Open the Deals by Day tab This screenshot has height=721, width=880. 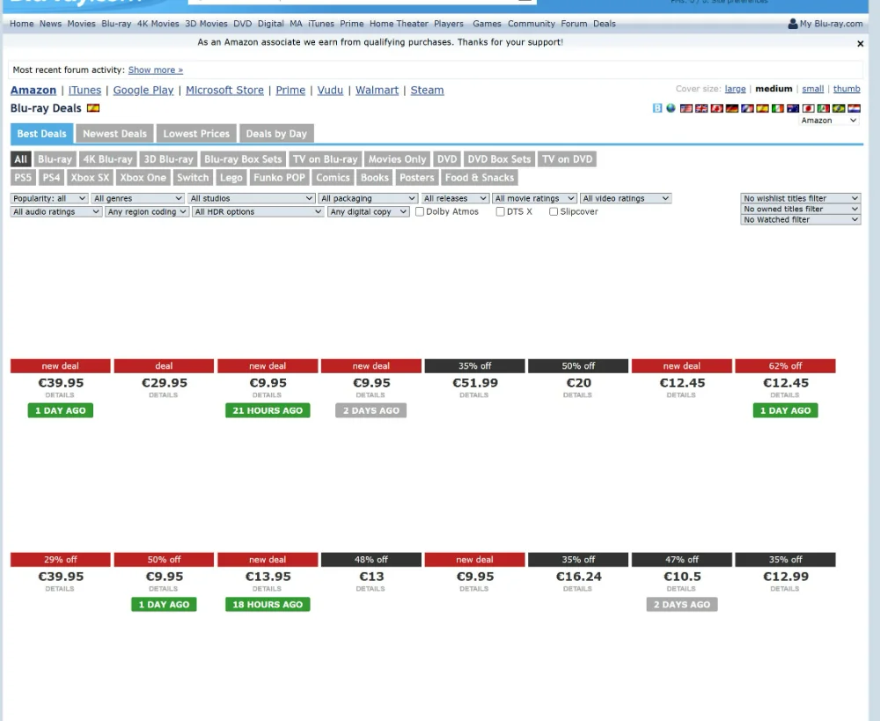(276, 134)
